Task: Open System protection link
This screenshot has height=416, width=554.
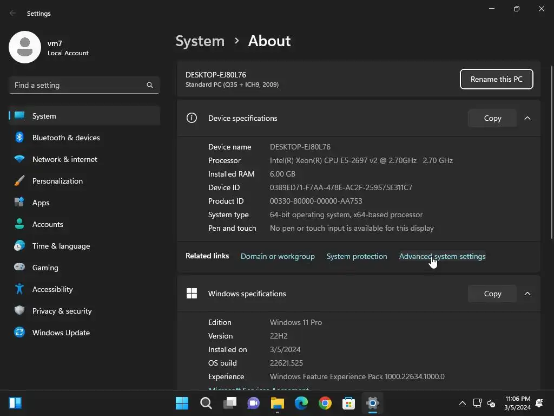Action: click(357, 256)
